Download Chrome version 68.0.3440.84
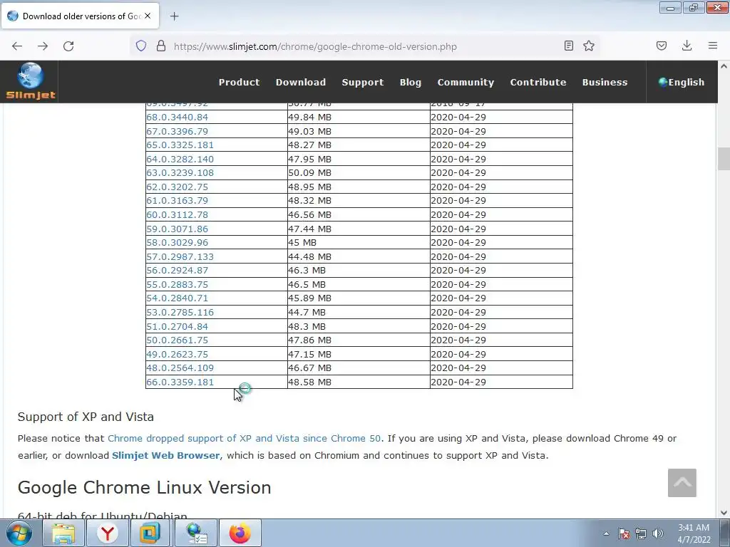 click(177, 118)
